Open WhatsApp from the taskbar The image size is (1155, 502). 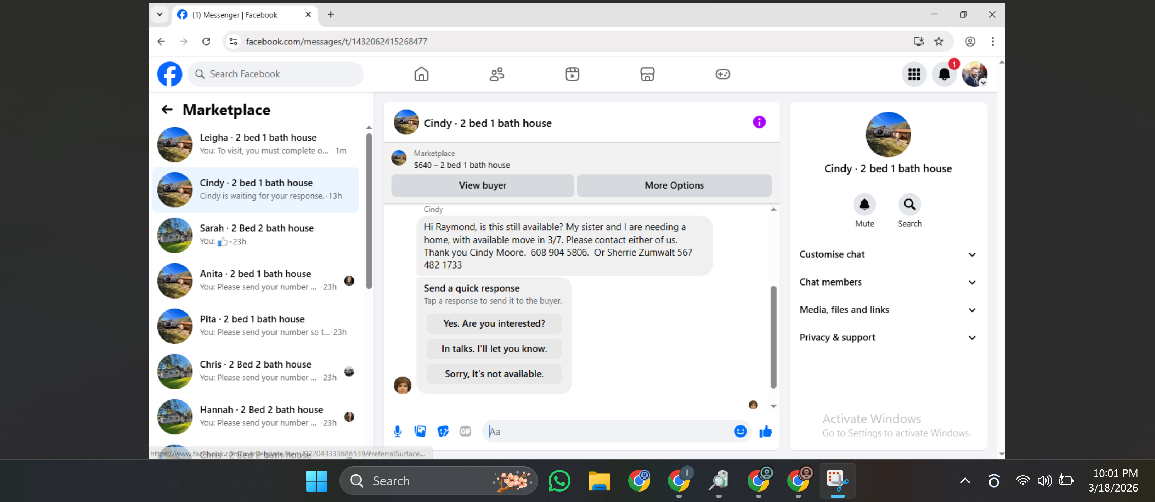[559, 481]
